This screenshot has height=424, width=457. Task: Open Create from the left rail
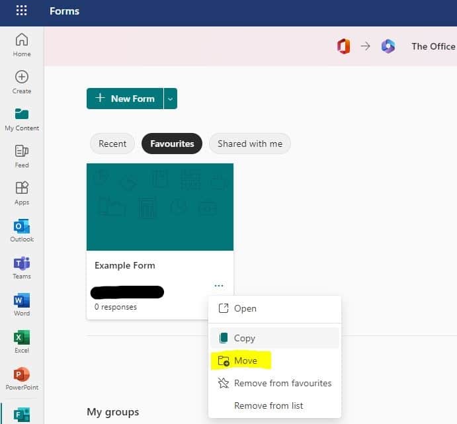(22, 82)
